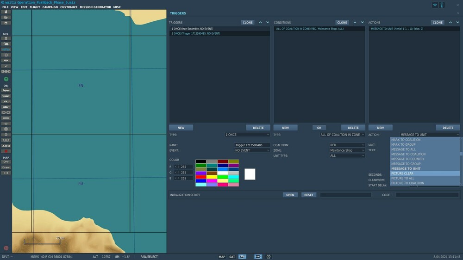
Task: Click the ACTION dropdown MESSAGE TO UNIT
Action: click(x=430, y=135)
